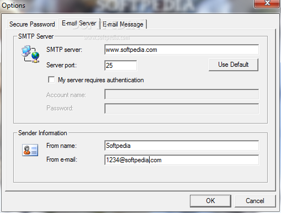
Task: Enable My server requires authentication checkbox
Action: [51, 80]
